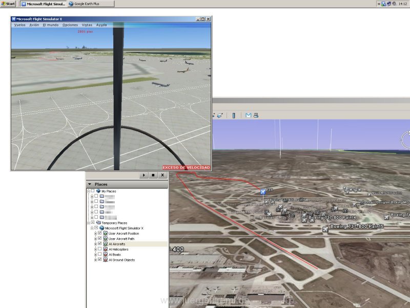The height and width of the screenshot is (308, 410).
Task: Toggle the Microsoft Flight Simulator X checkbox
Action: coord(96,228)
